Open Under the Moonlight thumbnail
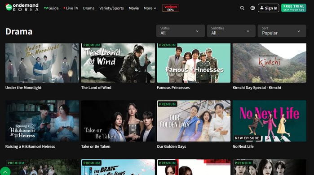Image resolution: width=314 pixels, height=175 pixels. coord(42,63)
